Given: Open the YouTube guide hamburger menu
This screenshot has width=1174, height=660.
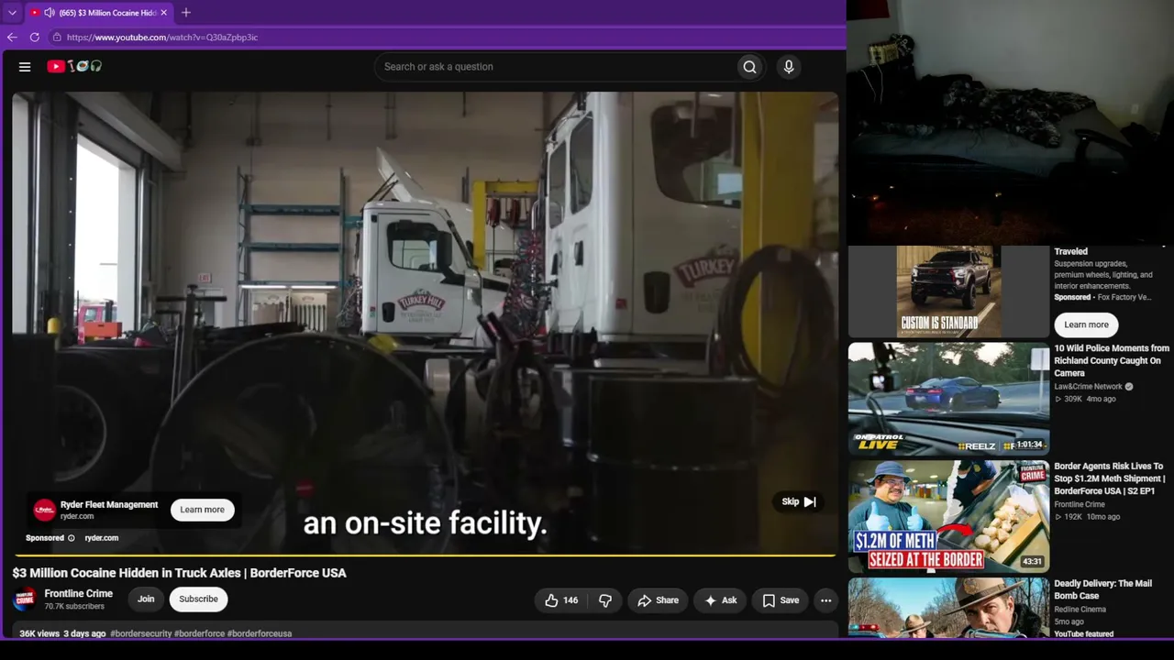Looking at the screenshot, I should (25, 66).
